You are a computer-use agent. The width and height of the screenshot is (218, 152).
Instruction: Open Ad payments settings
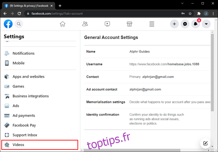coord(40,116)
